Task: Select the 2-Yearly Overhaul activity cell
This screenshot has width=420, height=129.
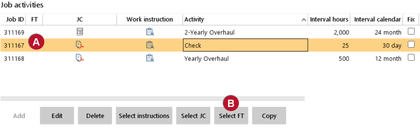Action: [246, 32]
